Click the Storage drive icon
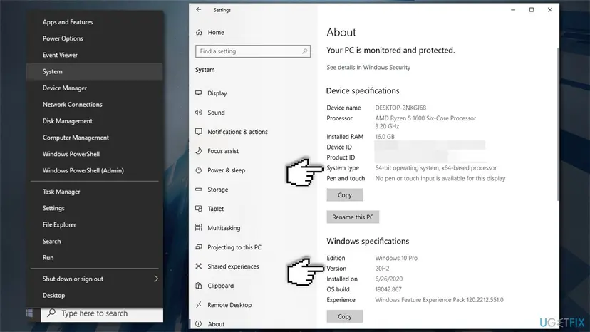Viewport: 590px width, 332px height. (199, 190)
